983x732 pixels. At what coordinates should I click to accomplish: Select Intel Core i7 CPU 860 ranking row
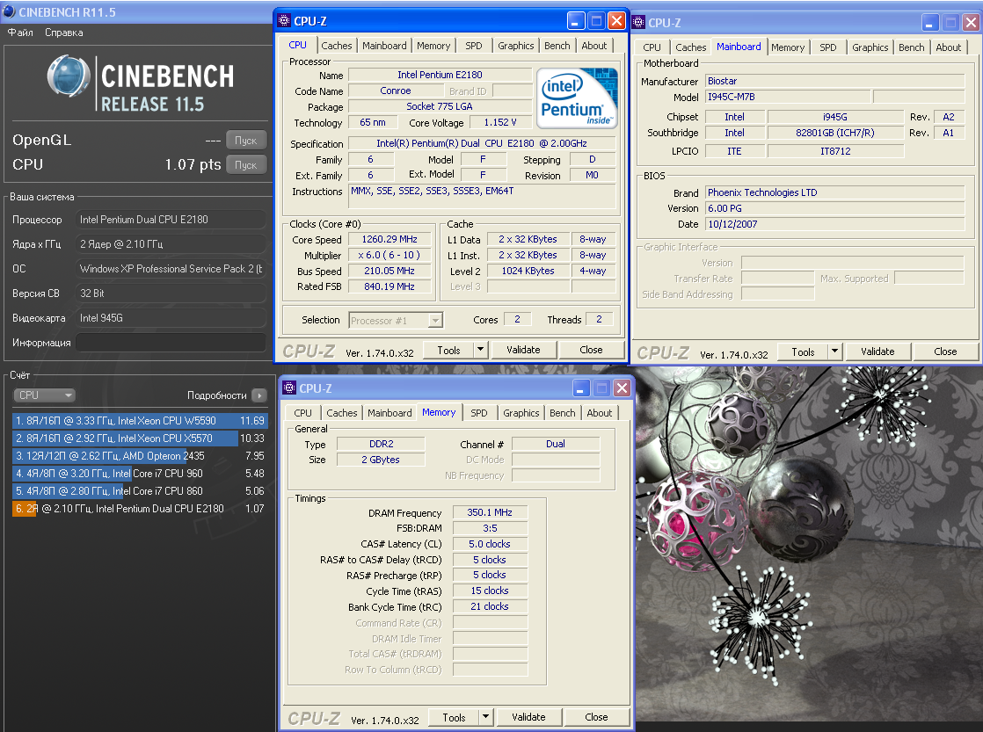140,490
